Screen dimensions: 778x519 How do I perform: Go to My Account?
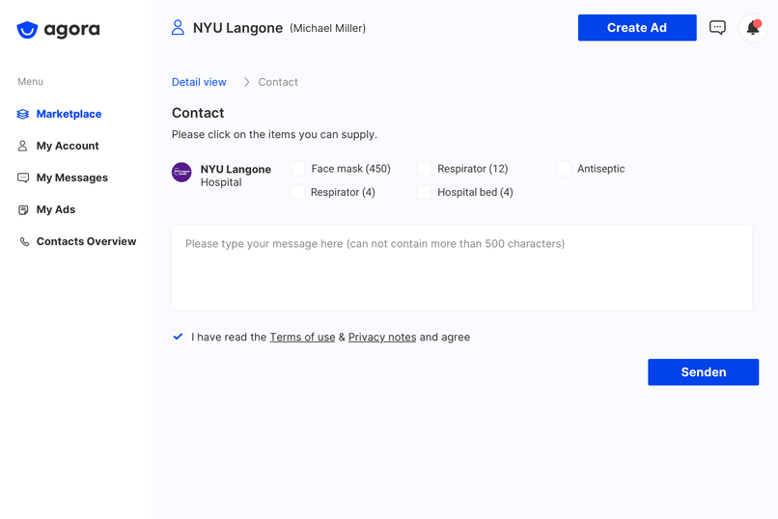(x=68, y=146)
